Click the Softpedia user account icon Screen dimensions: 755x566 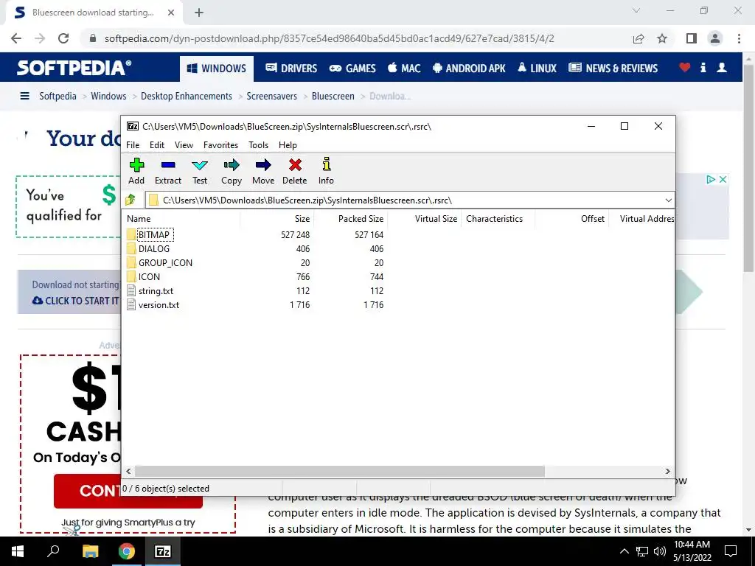721,67
